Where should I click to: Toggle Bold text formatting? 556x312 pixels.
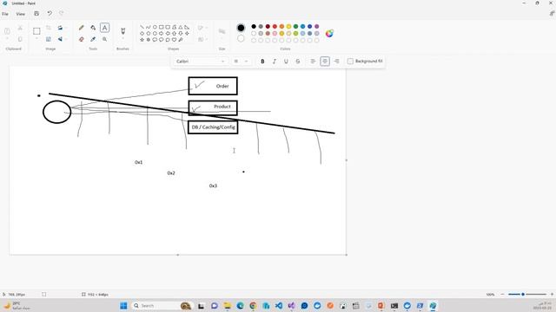pyautogui.click(x=262, y=62)
